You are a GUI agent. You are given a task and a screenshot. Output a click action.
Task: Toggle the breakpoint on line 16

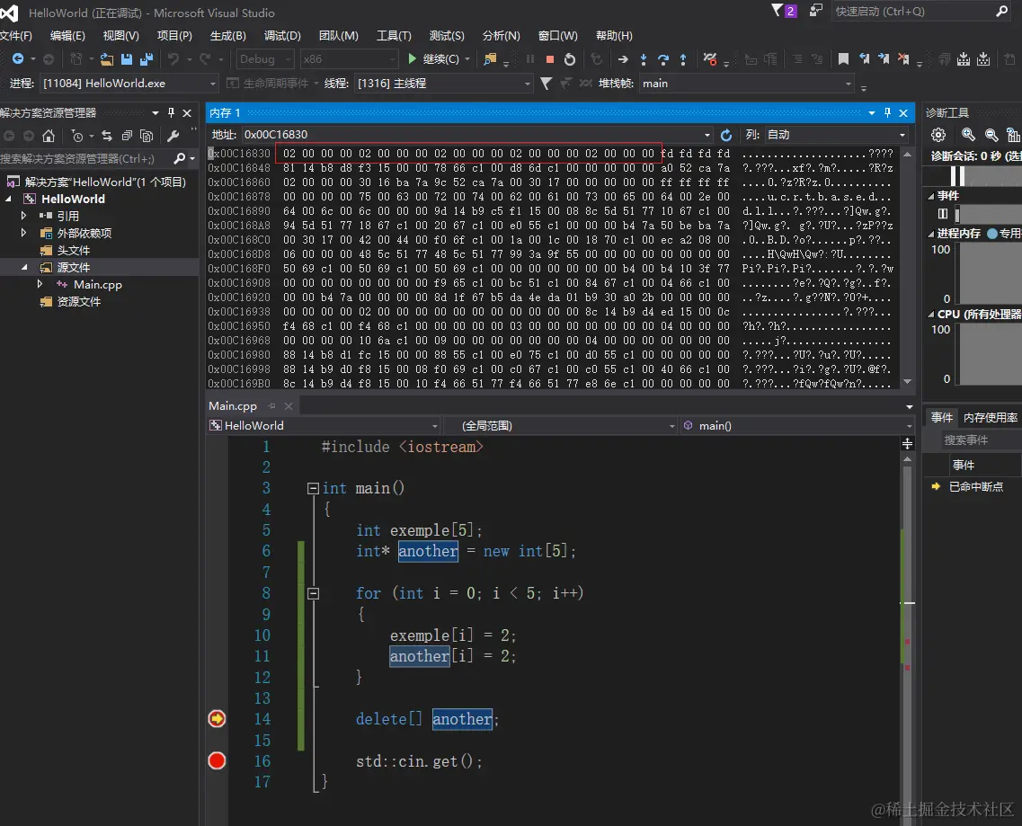tap(217, 761)
